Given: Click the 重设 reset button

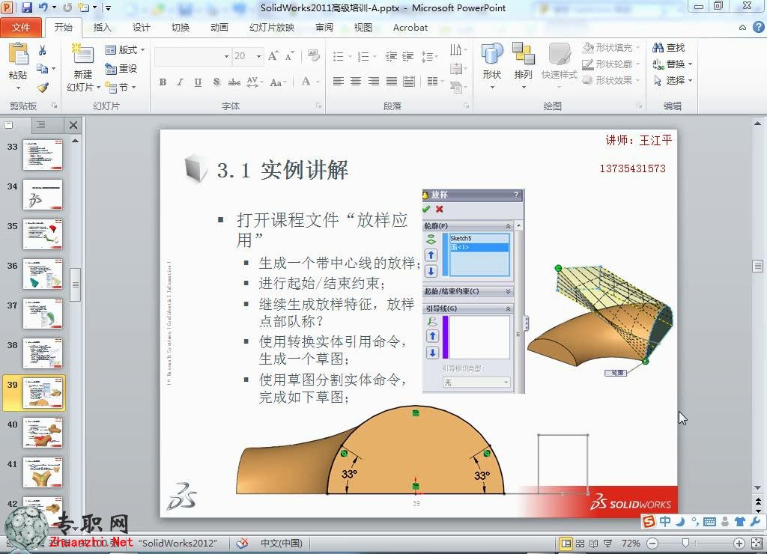Looking at the screenshot, I should (x=121, y=69).
